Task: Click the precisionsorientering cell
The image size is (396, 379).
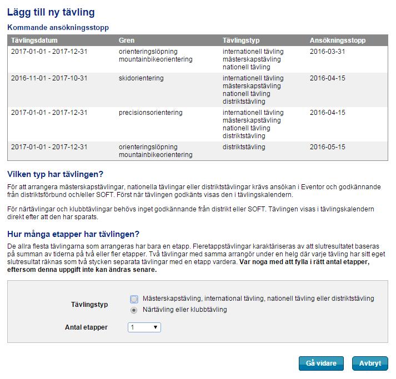Action: click(151, 113)
